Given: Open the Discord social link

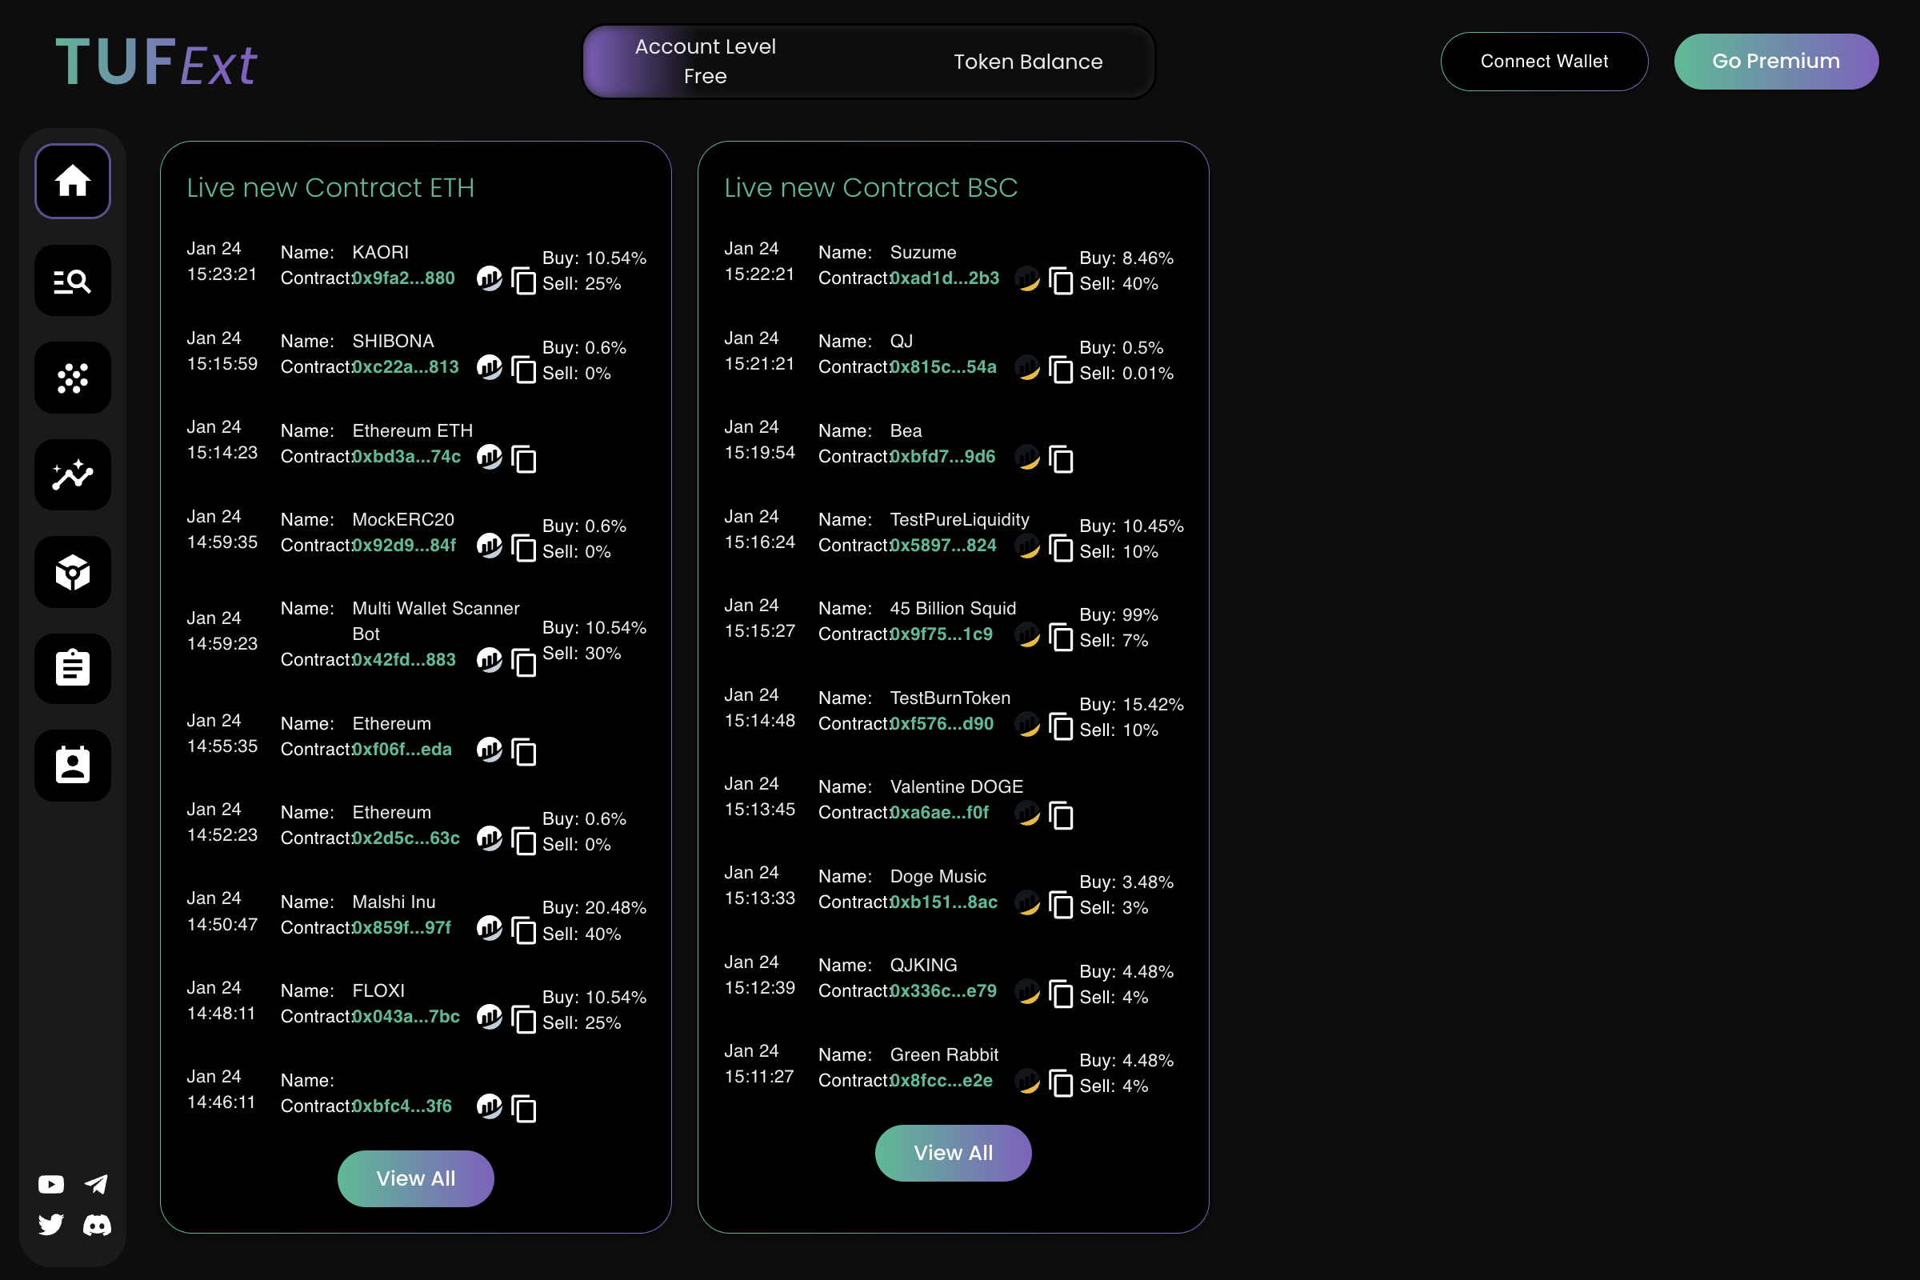Looking at the screenshot, I should [x=96, y=1225].
